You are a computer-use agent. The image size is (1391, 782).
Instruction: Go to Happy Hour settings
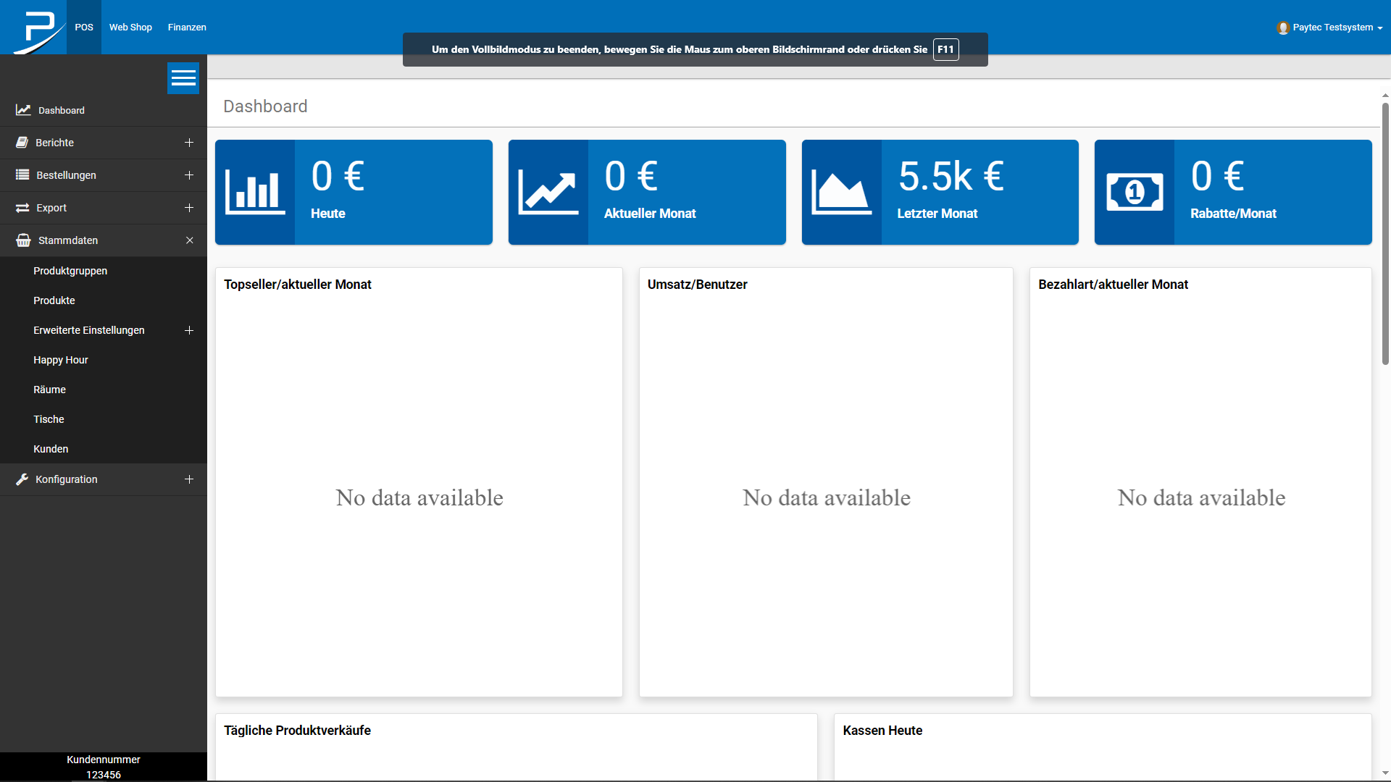61,360
